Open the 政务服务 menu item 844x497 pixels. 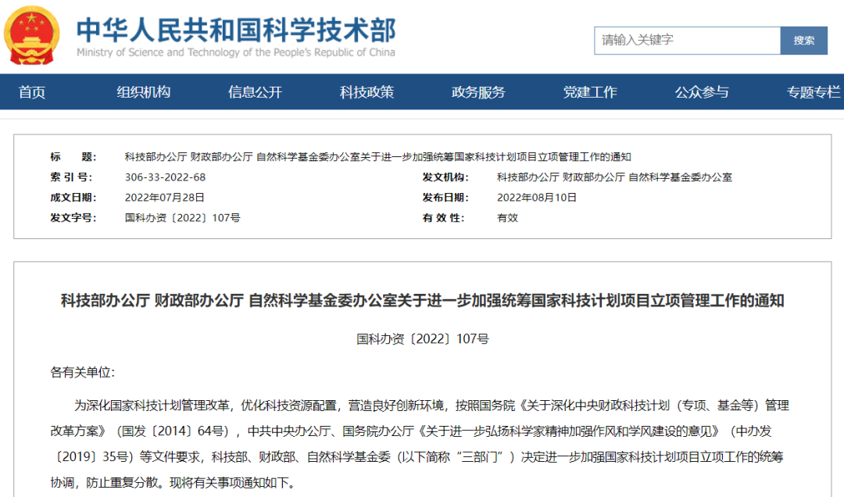click(x=478, y=92)
